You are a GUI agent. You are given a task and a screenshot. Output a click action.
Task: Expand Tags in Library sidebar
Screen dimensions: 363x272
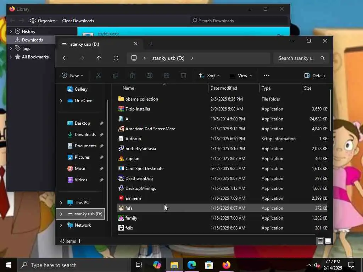(x=11, y=48)
